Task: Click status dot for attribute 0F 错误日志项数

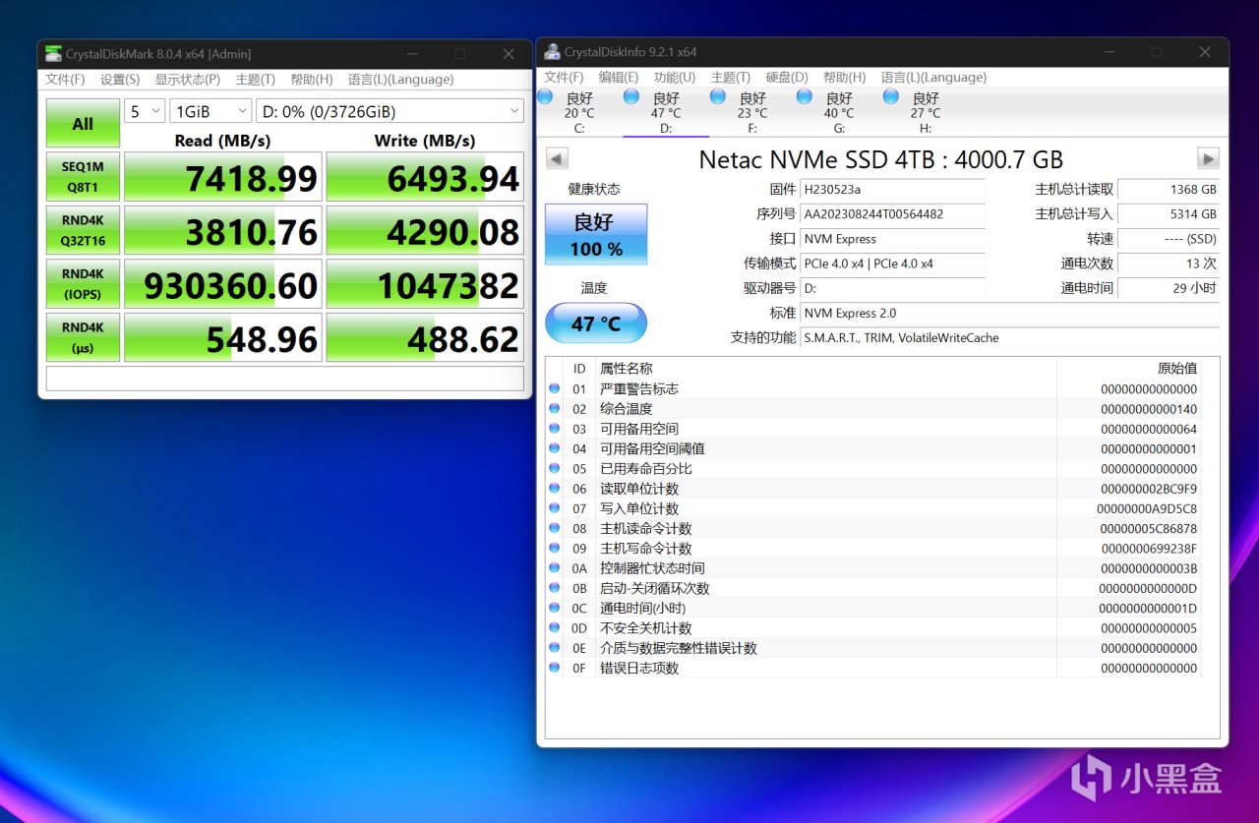Action: click(555, 669)
